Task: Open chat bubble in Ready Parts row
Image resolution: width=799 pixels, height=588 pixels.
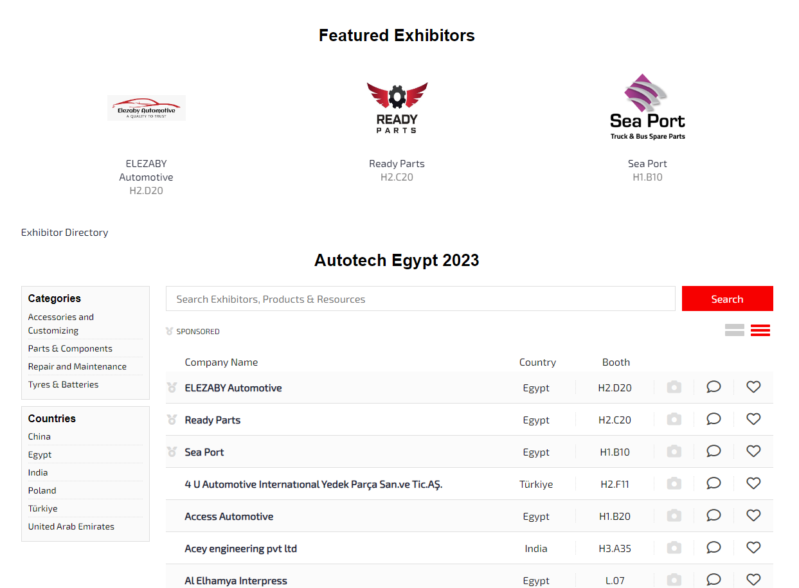Action: pyautogui.click(x=714, y=419)
